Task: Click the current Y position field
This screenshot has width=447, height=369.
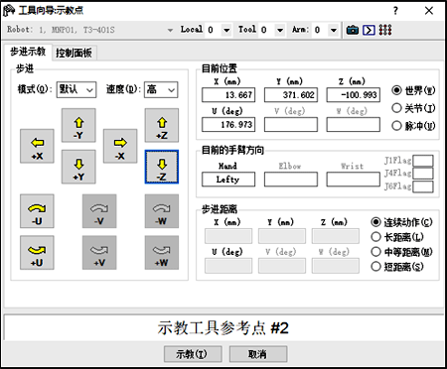Action: click(x=291, y=95)
